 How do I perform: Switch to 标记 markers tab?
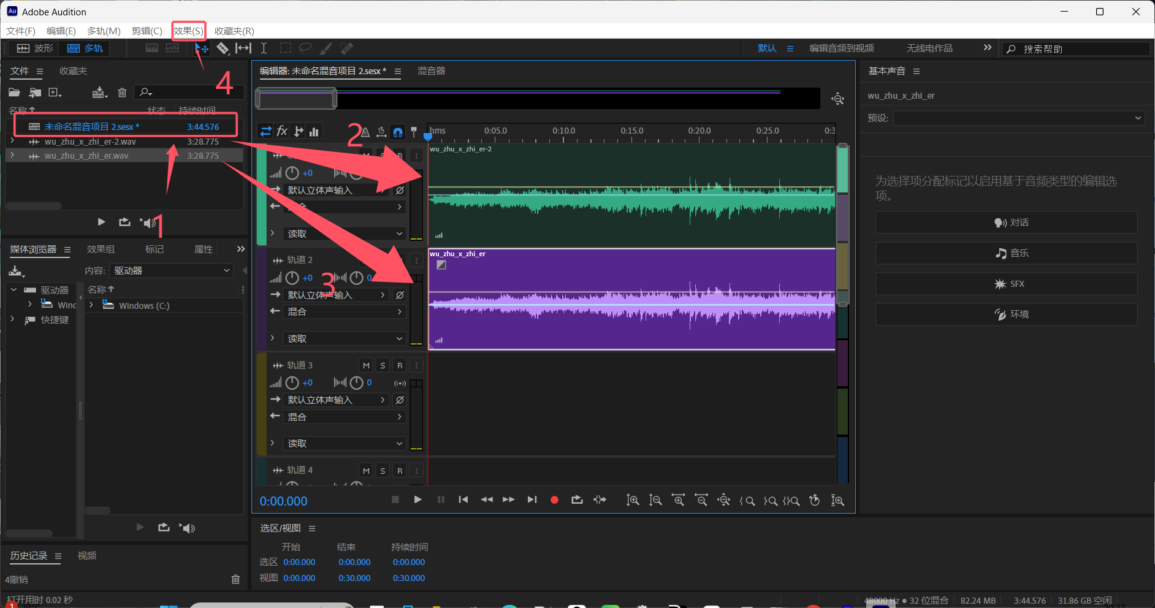(154, 249)
